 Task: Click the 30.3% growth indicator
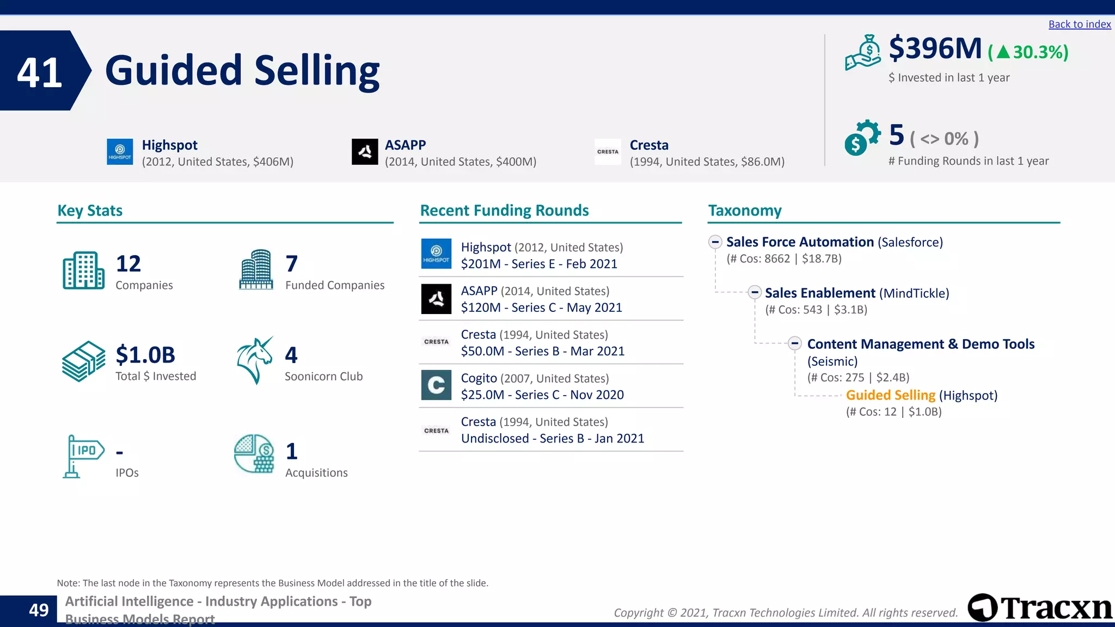pyautogui.click(x=1028, y=52)
